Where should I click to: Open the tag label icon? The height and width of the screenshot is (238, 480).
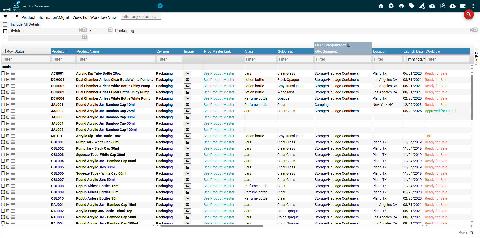[x=411, y=6]
